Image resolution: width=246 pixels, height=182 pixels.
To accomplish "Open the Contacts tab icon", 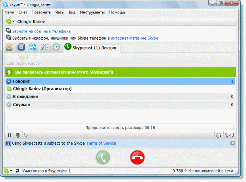I will (10, 47).
